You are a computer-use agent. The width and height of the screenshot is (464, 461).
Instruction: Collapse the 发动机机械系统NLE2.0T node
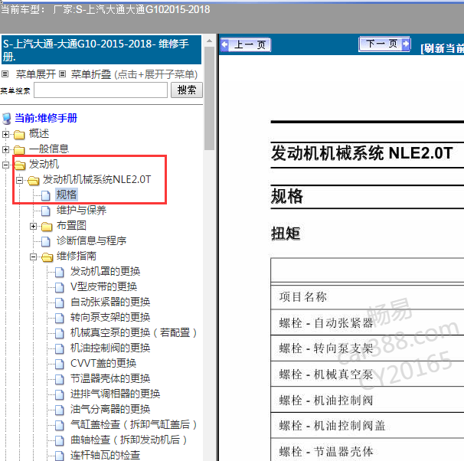click(x=19, y=180)
